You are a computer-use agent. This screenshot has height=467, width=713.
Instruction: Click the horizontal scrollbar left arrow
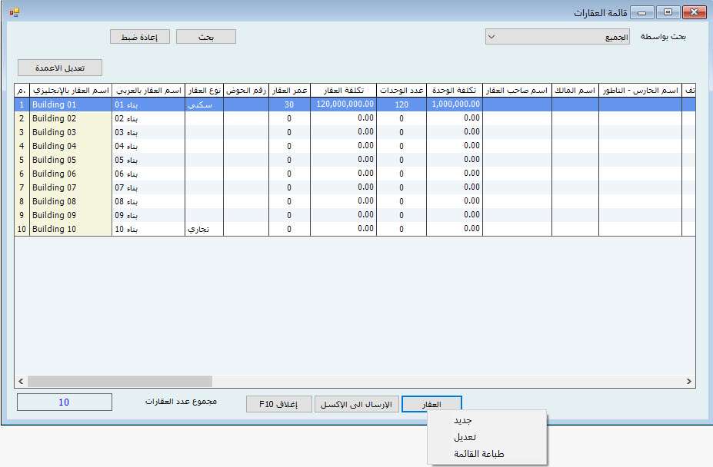pyautogui.click(x=21, y=382)
